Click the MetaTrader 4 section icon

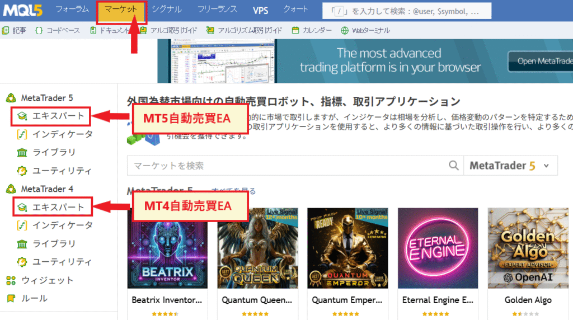(11, 189)
